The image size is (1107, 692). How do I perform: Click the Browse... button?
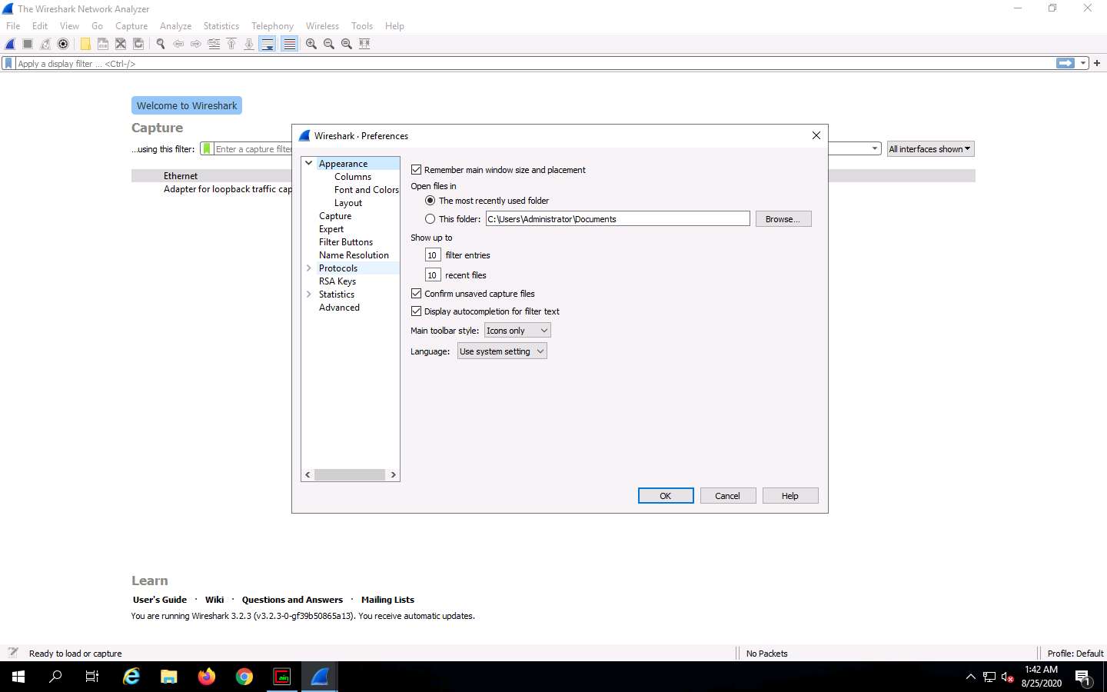point(783,219)
